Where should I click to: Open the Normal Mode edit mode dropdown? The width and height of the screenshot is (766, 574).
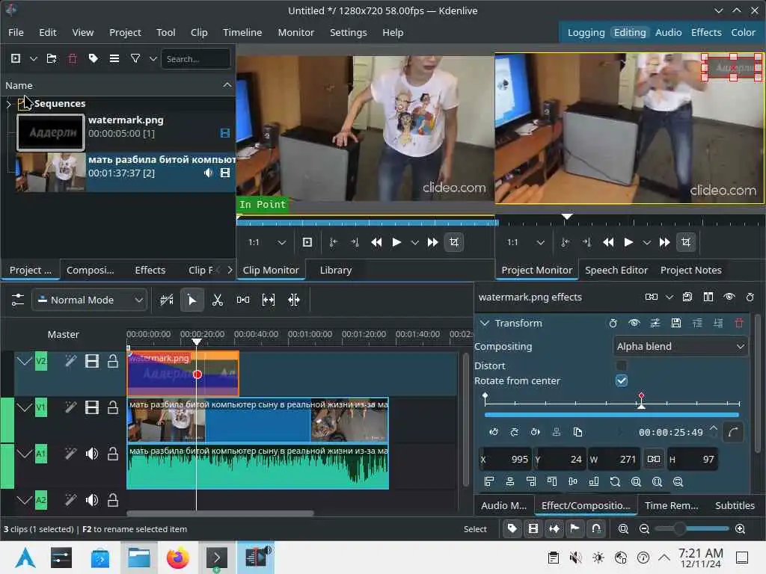click(89, 300)
